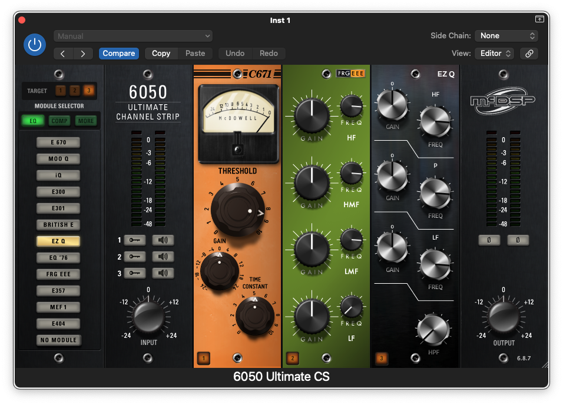The height and width of the screenshot is (405, 563).
Task: Select the NO MODULE option
Action: 58,340
